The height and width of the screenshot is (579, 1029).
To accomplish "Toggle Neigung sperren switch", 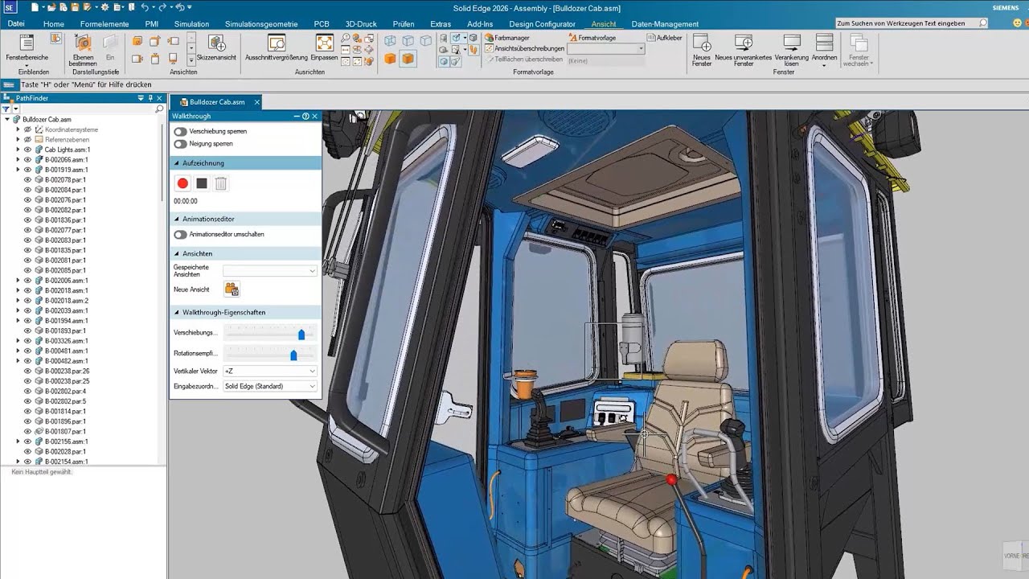I will [x=180, y=144].
